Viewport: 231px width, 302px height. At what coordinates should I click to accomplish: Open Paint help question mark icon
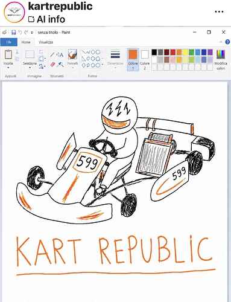(227, 42)
